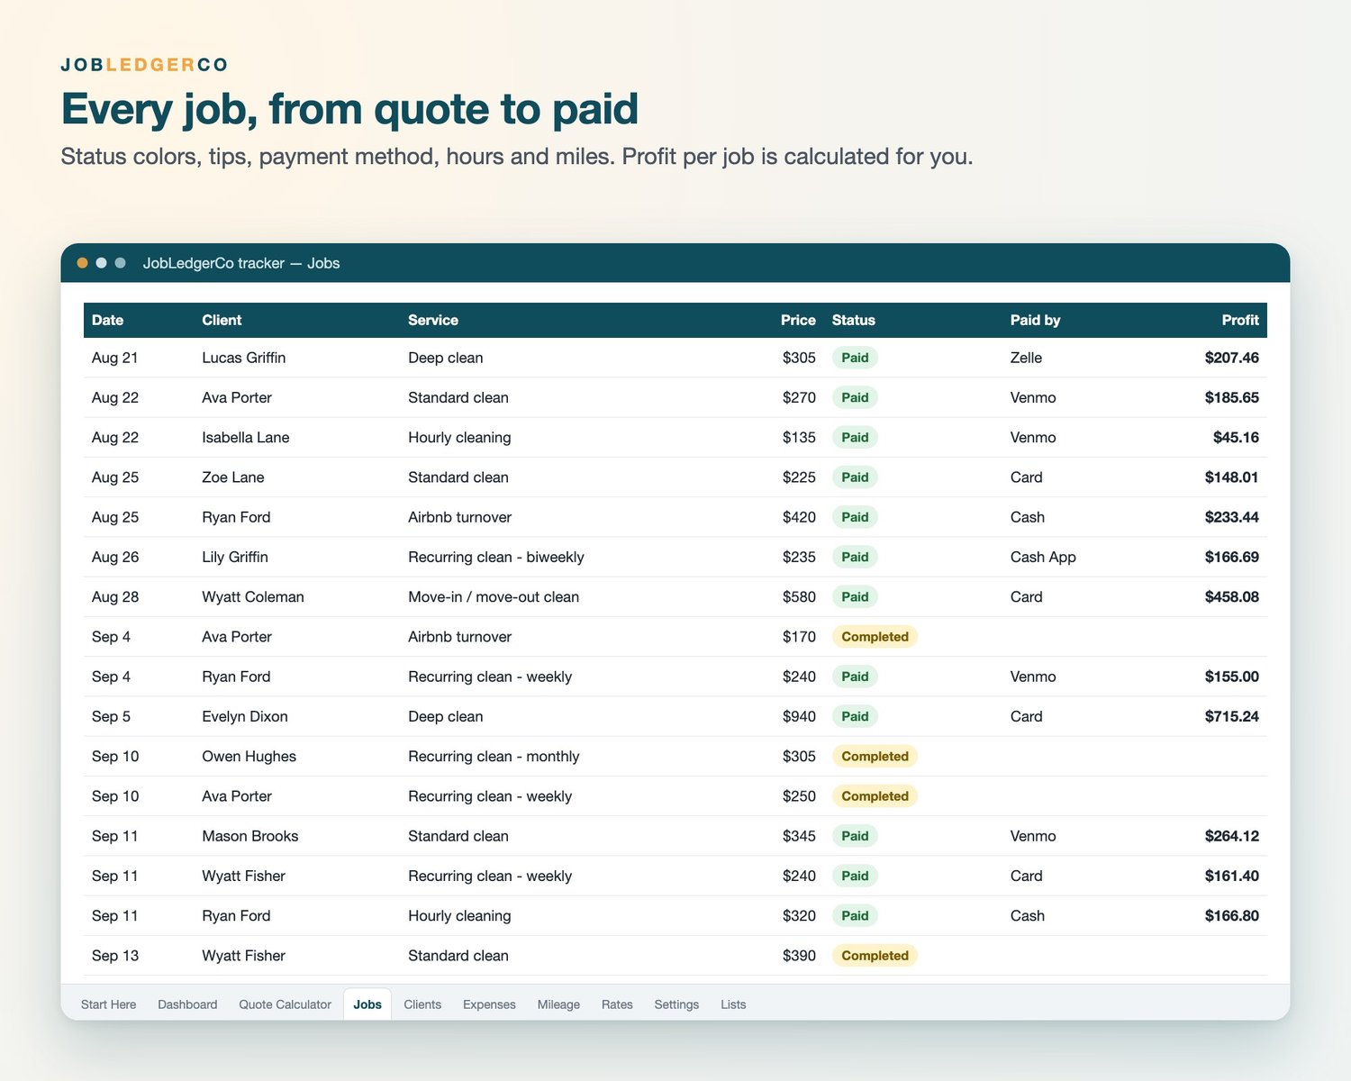Select the Cash App payment cell
1351x1081 pixels.
1043,558
